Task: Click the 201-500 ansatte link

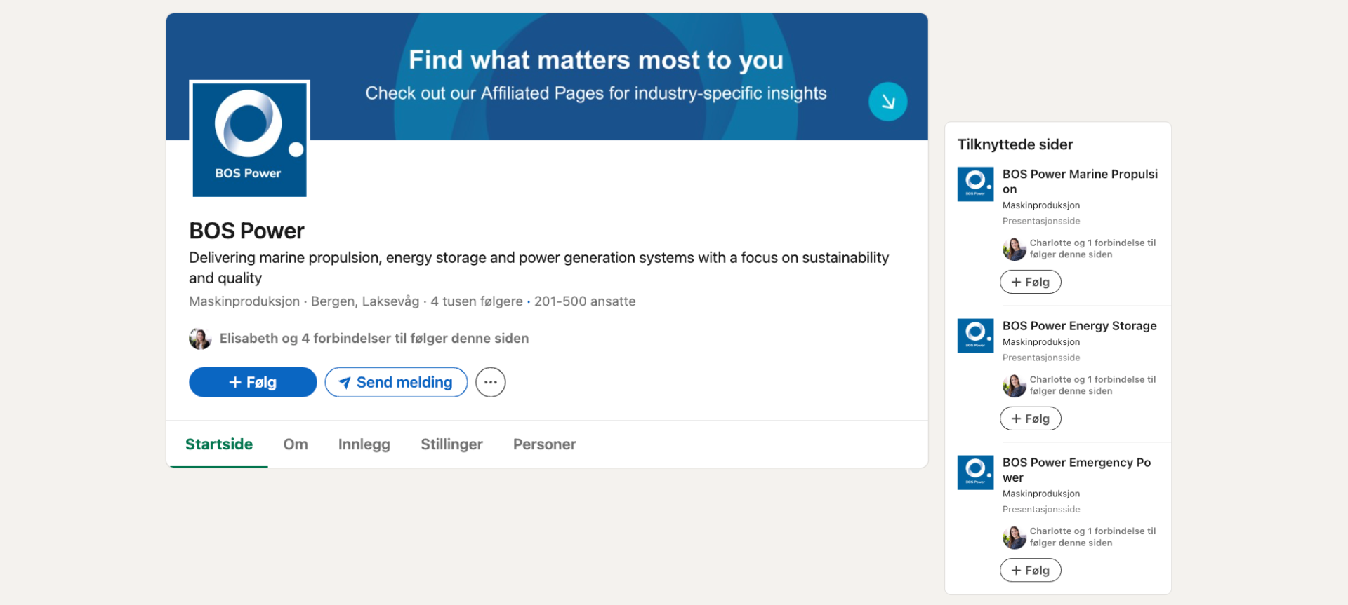Action: (585, 301)
